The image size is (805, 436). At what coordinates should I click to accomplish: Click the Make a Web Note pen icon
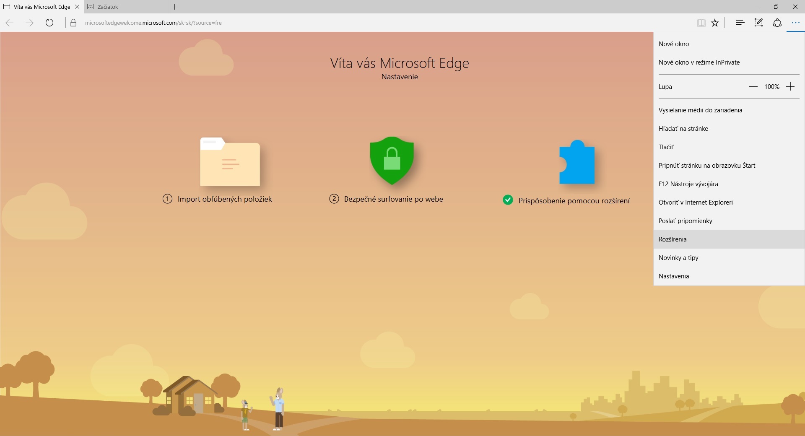[758, 23]
